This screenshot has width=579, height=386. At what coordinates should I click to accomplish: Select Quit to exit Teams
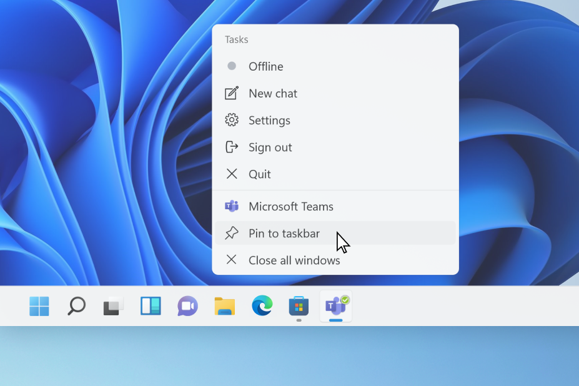coord(335,174)
